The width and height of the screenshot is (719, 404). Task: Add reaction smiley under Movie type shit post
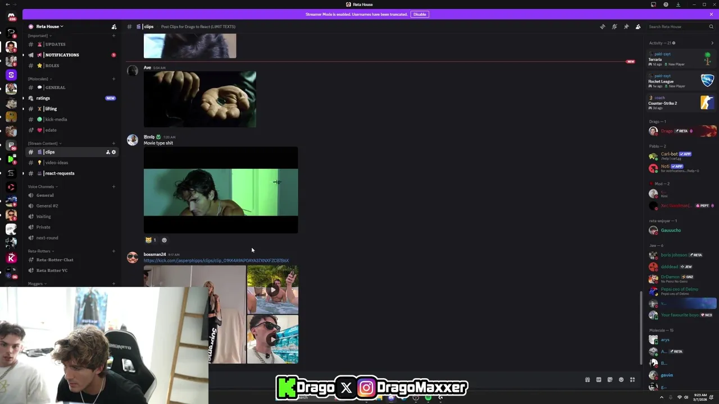164,240
